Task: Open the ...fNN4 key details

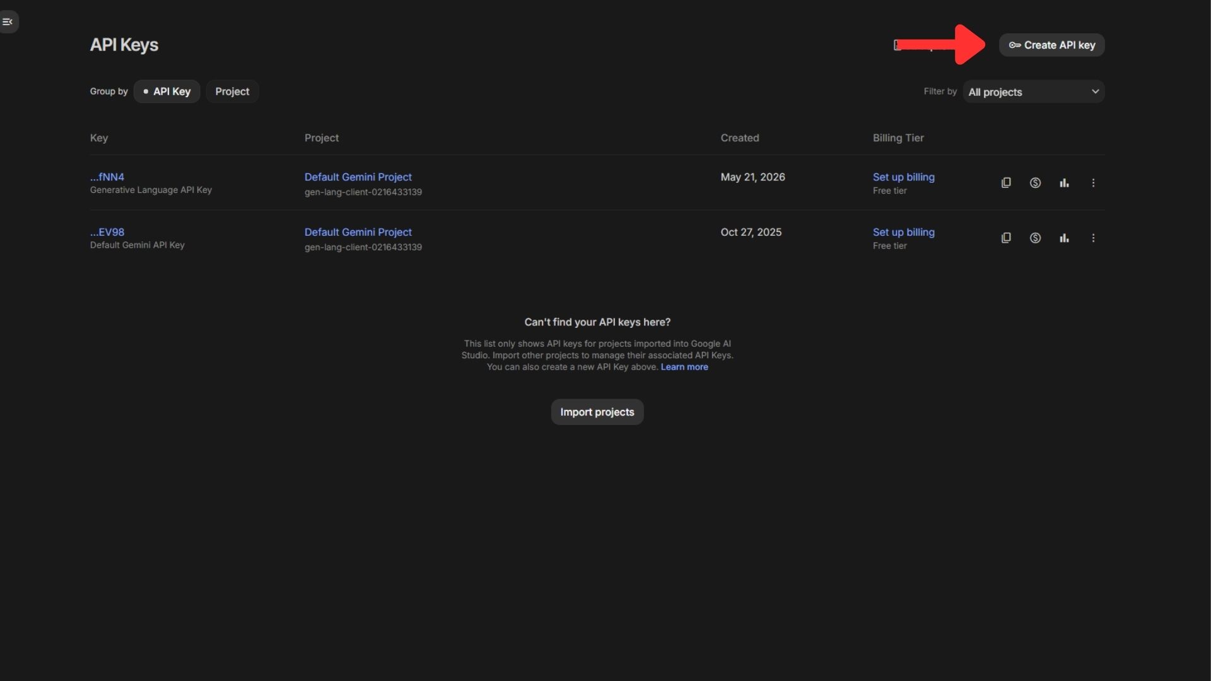Action: pos(107,177)
